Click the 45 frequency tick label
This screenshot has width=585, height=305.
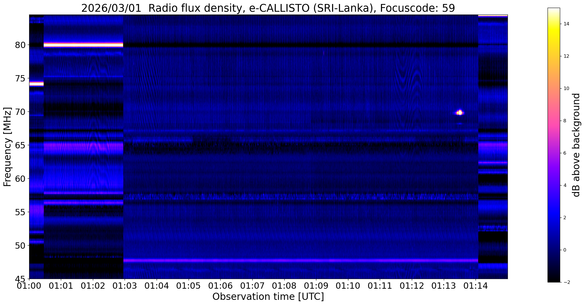tap(20, 279)
